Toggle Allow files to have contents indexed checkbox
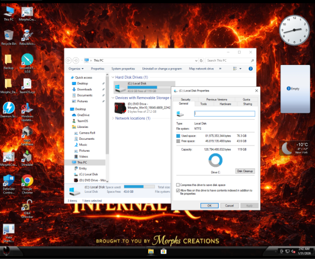The height and width of the screenshot is (259, 315). point(178,190)
